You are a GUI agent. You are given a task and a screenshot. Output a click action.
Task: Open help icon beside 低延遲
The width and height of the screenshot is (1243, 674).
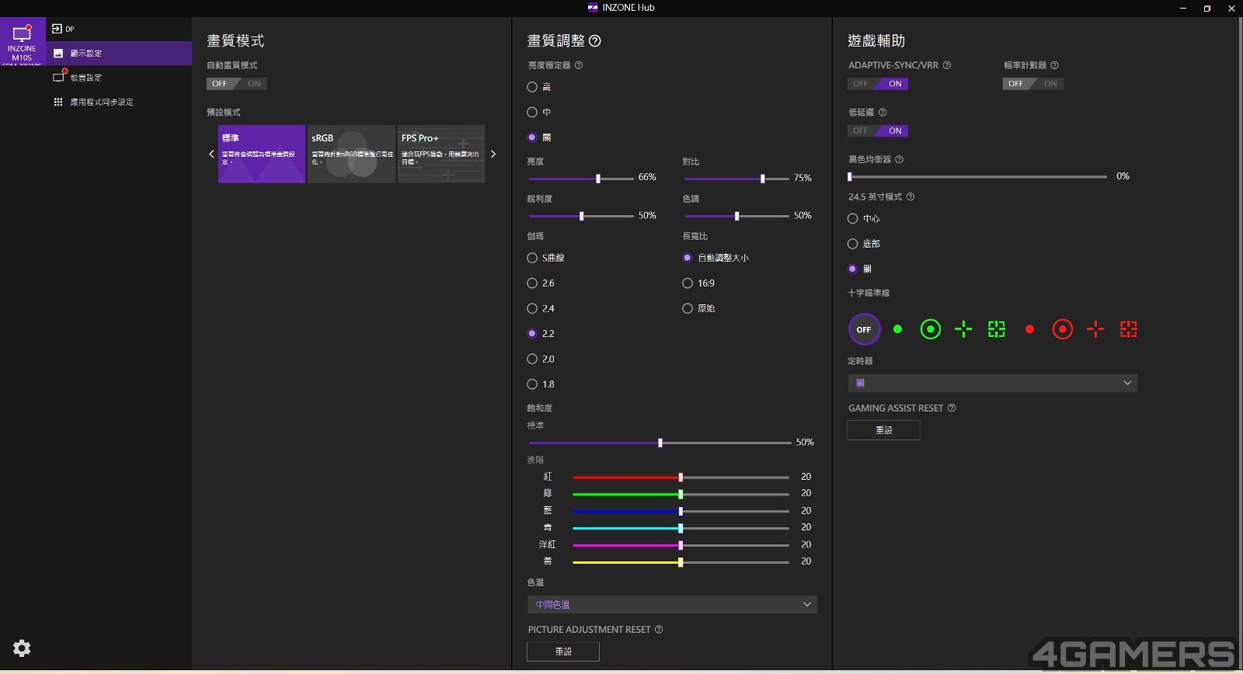click(x=883, y=113)
